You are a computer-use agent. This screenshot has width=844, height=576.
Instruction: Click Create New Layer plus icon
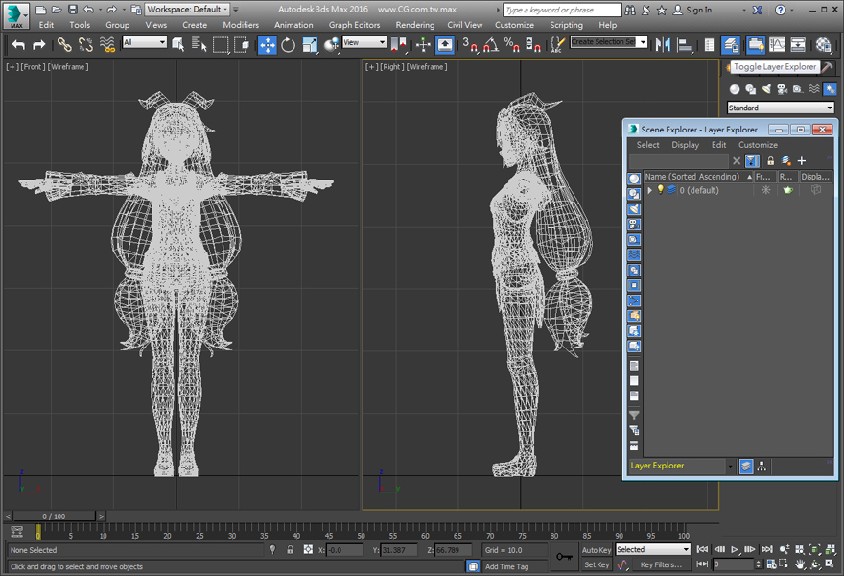click(x=802, y=160)
